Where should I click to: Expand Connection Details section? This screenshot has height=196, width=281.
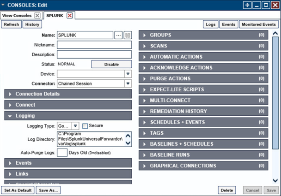coord(68,94)
